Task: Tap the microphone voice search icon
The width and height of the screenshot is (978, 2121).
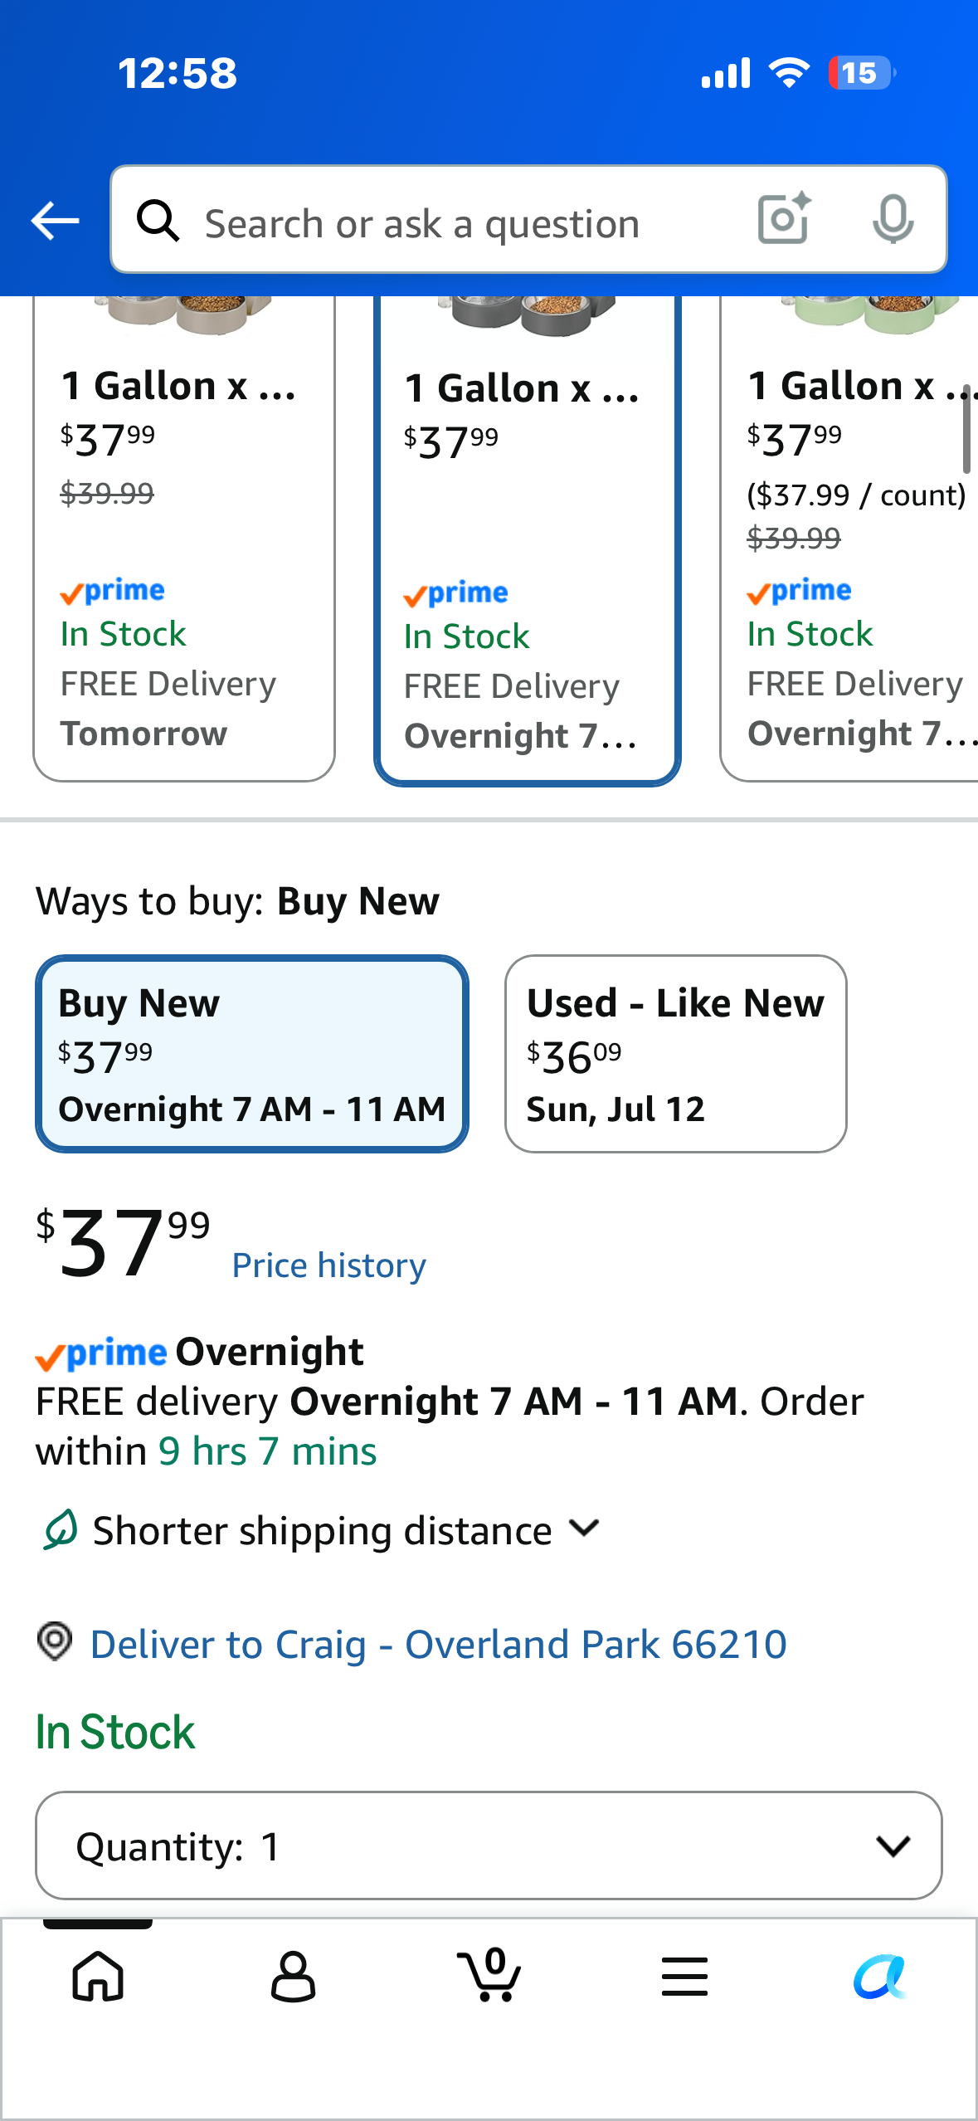Action: point(893,220)
